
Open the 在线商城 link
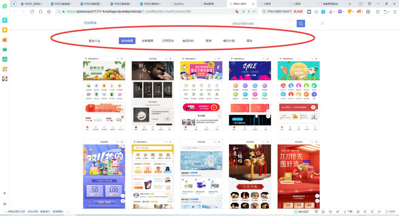91,23
